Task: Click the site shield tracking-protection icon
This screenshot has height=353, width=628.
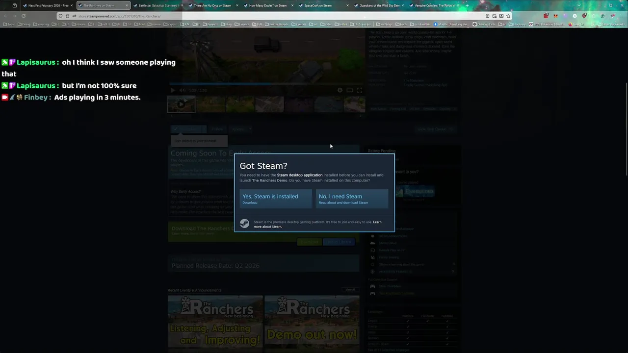Action: click(61, 16)
